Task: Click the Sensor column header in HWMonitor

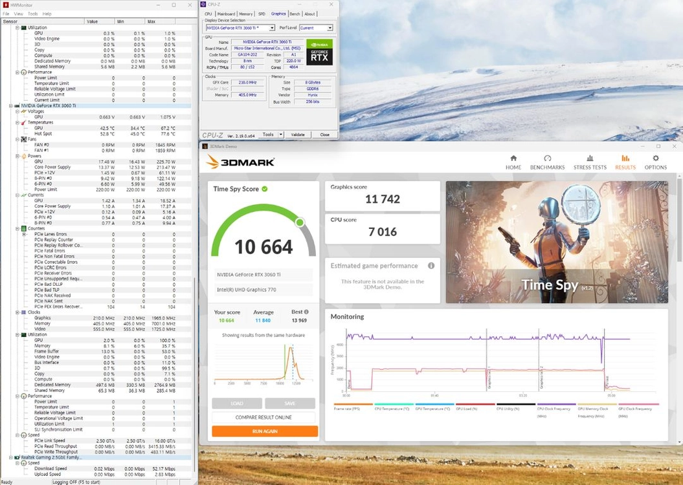Action: pyautogui.click(x=43, y=21)
